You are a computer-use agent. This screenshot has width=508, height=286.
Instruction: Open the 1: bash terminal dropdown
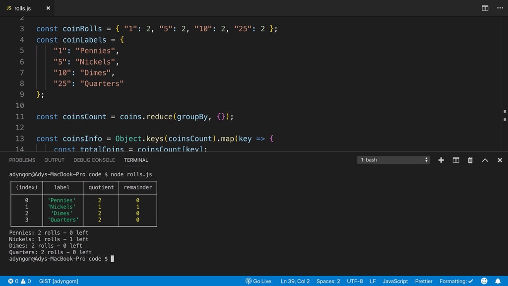pos(393,160)
